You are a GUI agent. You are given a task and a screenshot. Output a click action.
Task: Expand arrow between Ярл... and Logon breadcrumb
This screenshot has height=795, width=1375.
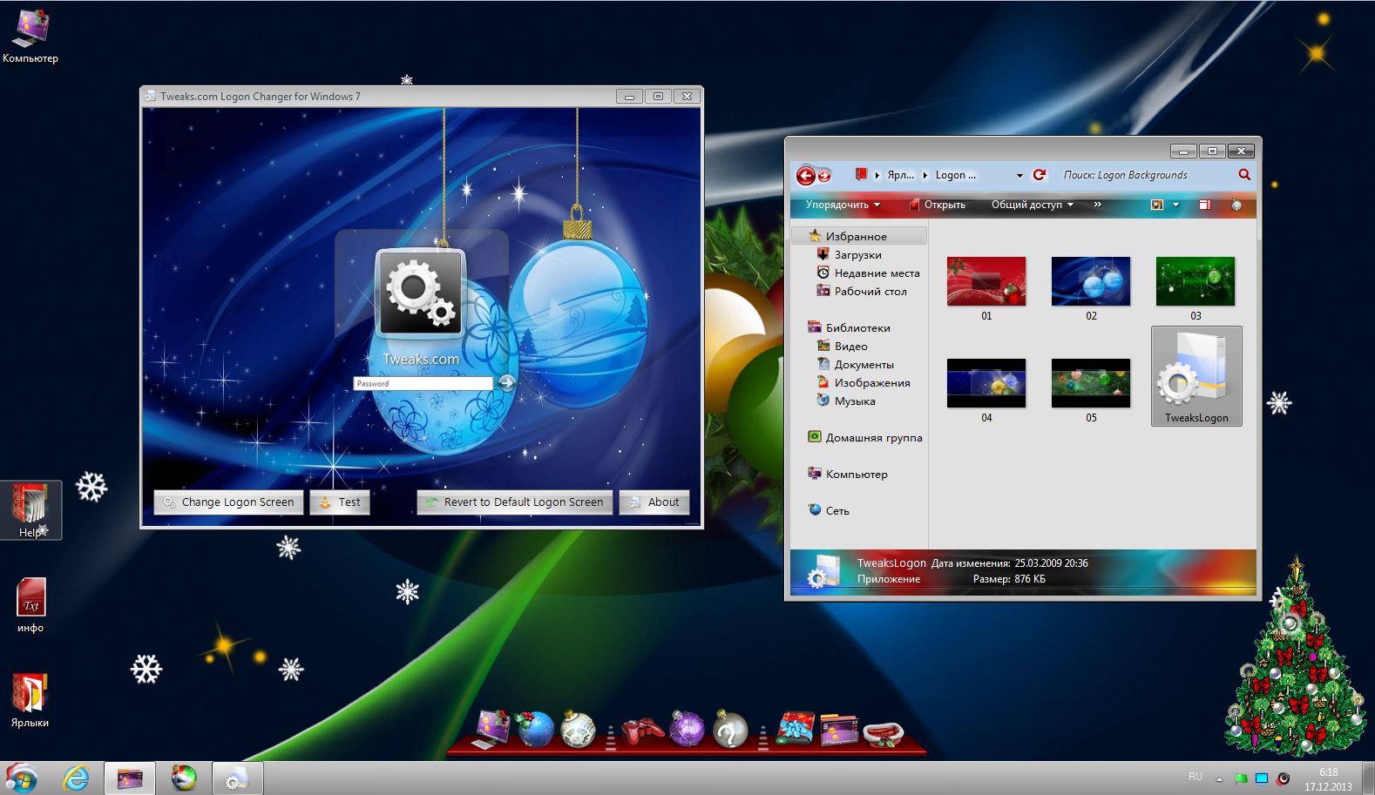(x=925, y=175)
